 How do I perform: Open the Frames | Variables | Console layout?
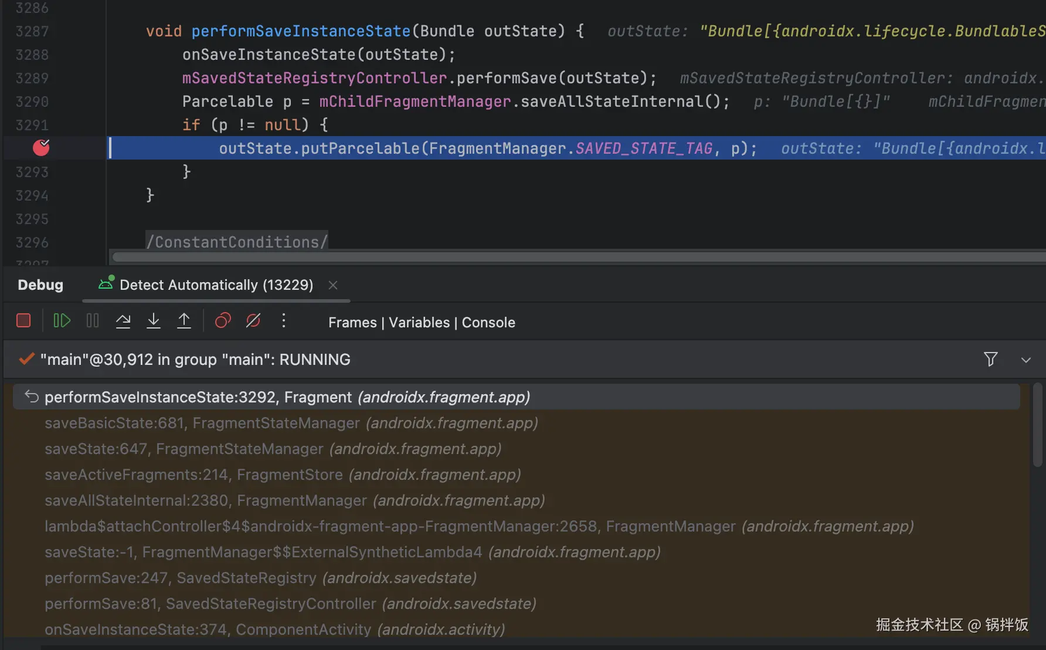422,323
